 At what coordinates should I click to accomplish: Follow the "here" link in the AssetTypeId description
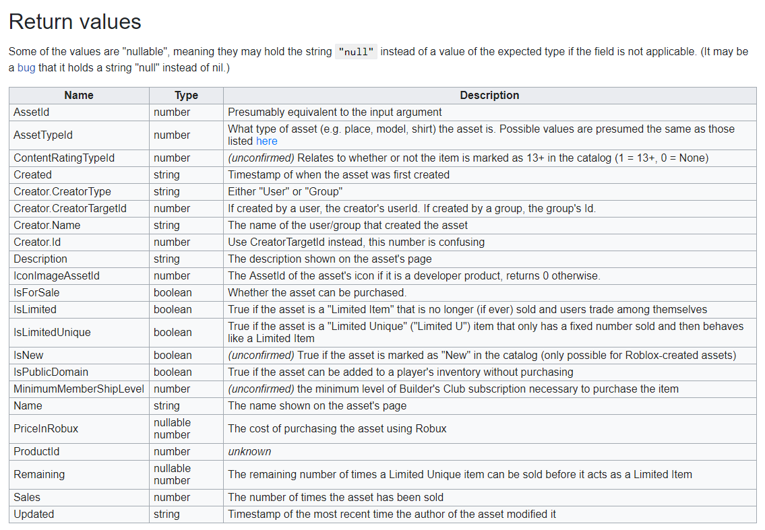[266, 141]
